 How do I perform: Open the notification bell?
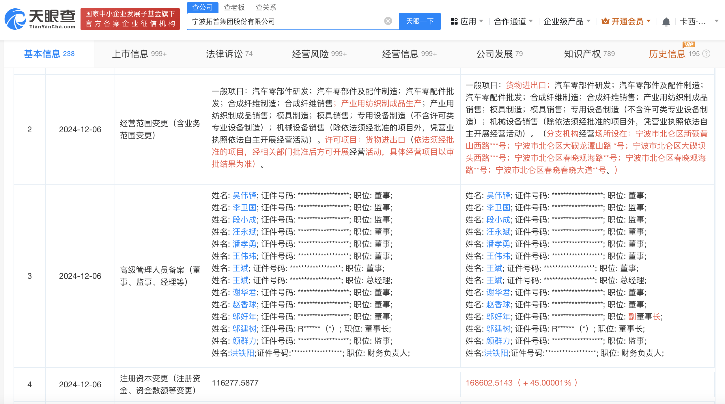[666, 22]
